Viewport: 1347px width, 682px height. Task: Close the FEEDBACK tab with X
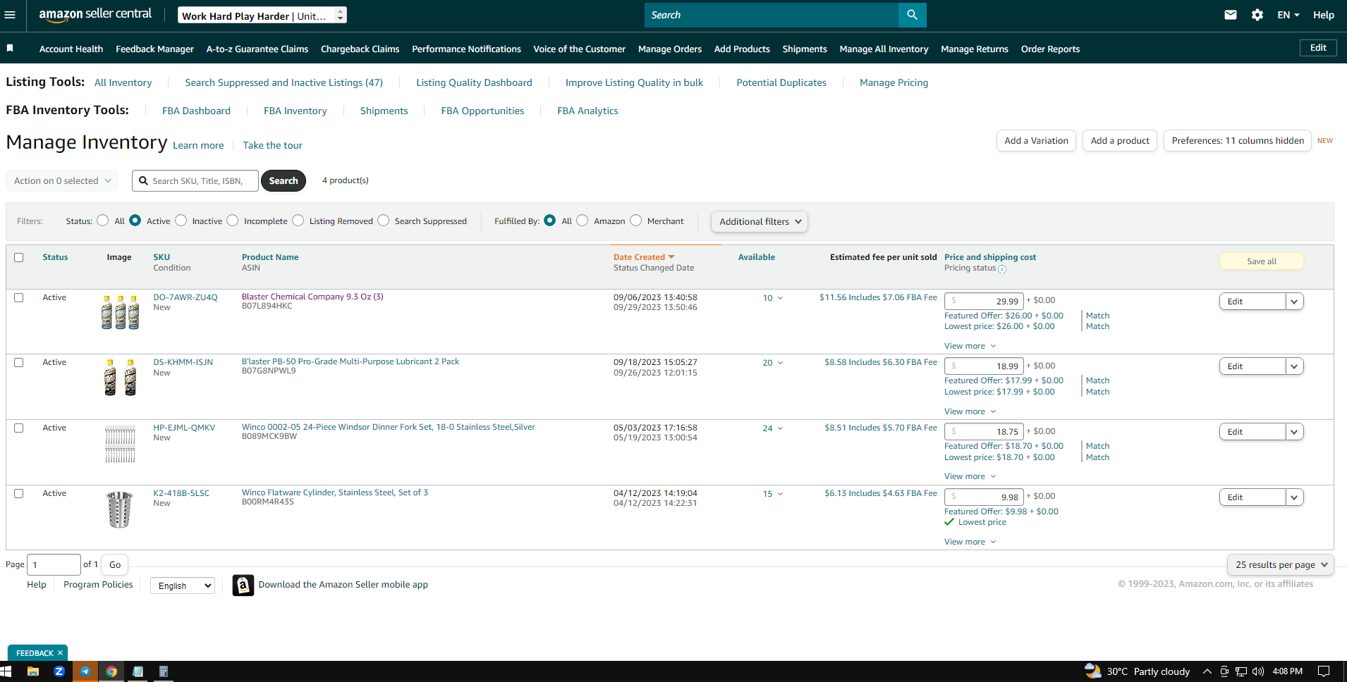[60, 653]
